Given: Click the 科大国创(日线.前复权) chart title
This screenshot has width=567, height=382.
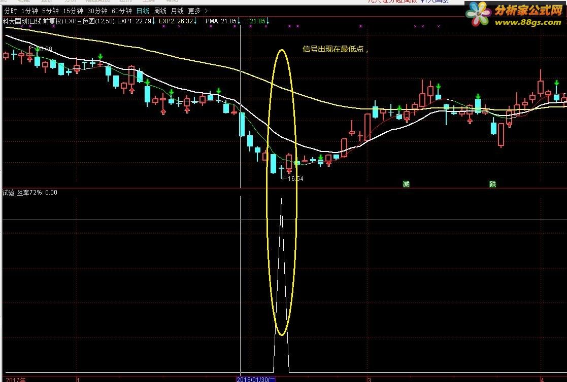Looking at the screenshot, I should coord(34,21).
